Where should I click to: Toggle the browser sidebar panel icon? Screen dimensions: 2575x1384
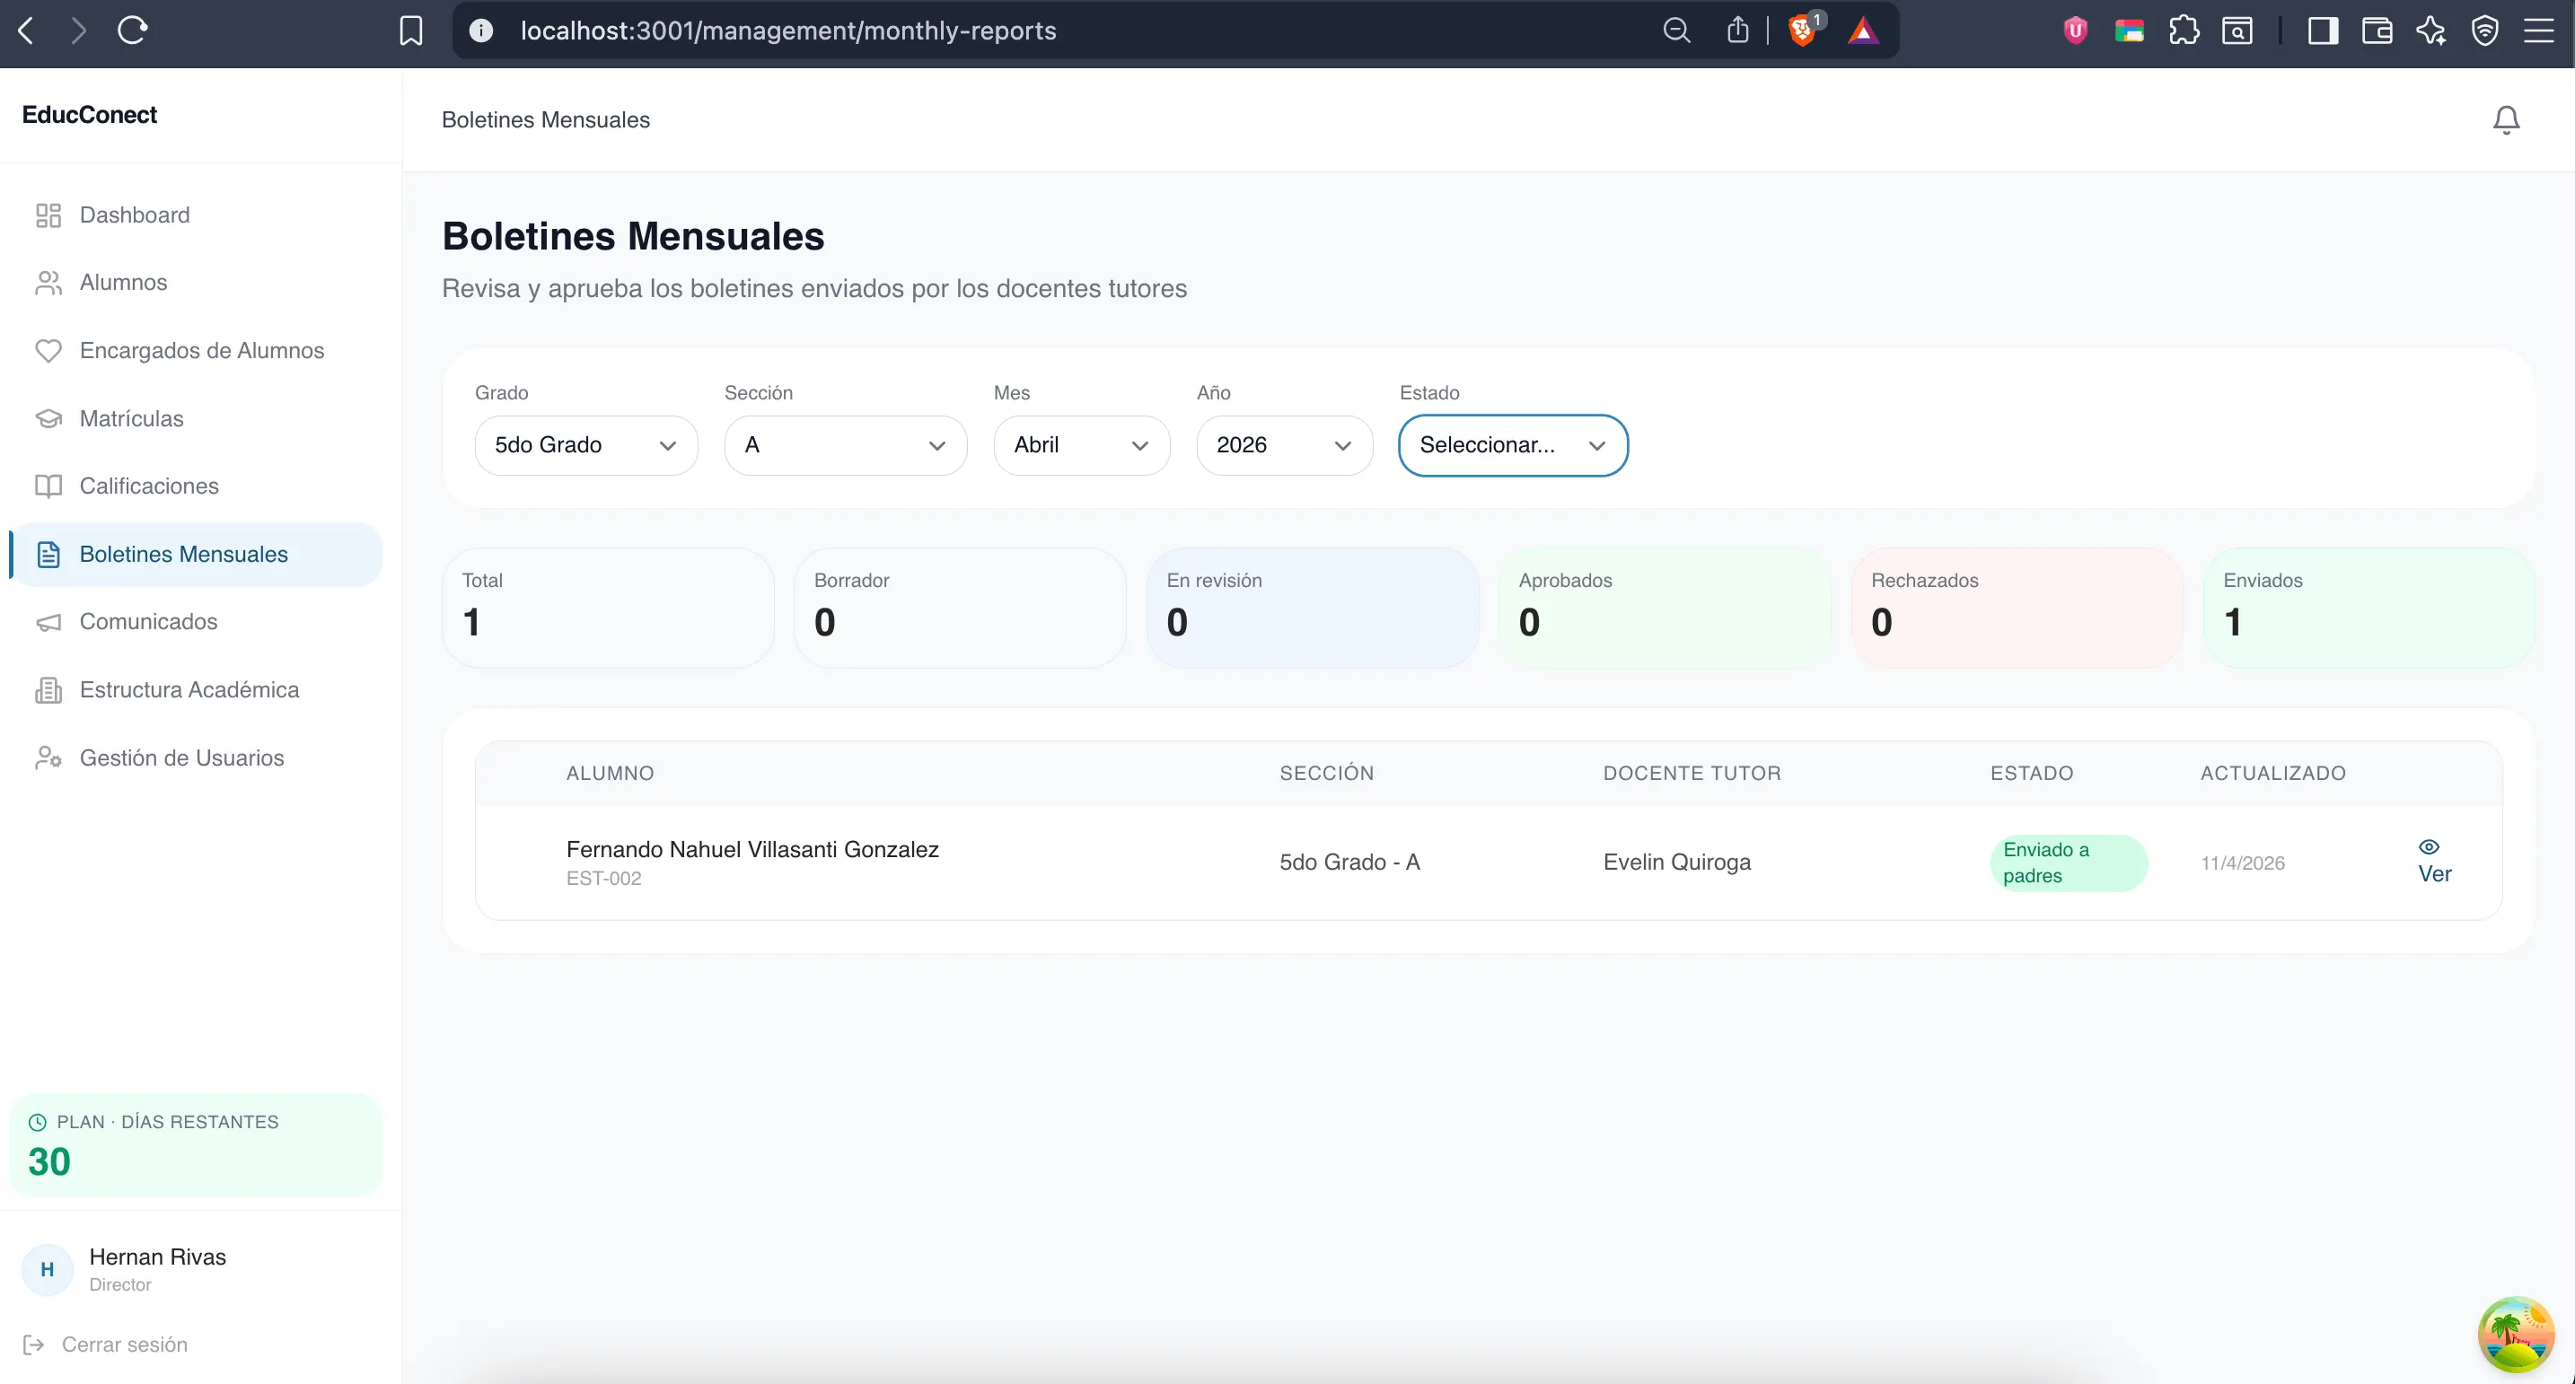2322,31
